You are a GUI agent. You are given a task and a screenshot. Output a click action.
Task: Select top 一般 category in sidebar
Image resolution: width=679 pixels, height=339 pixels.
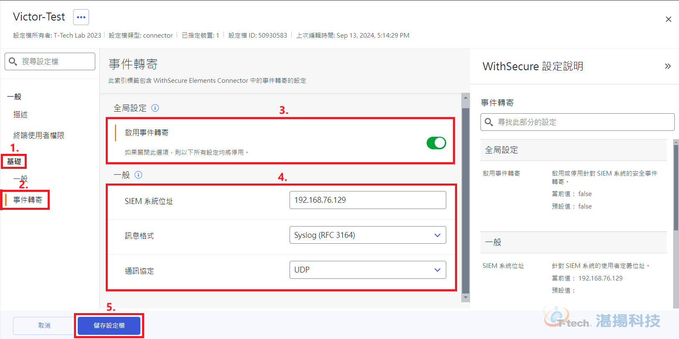click(x=14, y=97)
